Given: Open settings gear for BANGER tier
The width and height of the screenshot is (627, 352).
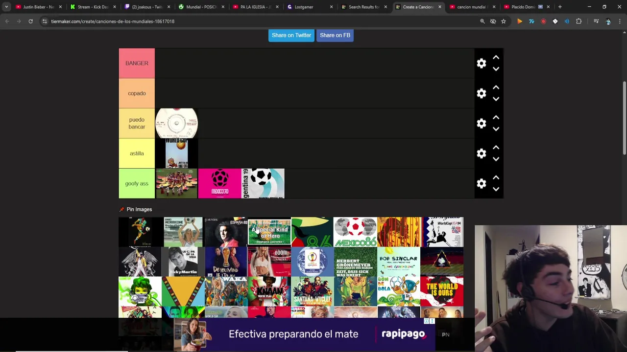Looking at the screenshot, I should pos(482,63).
